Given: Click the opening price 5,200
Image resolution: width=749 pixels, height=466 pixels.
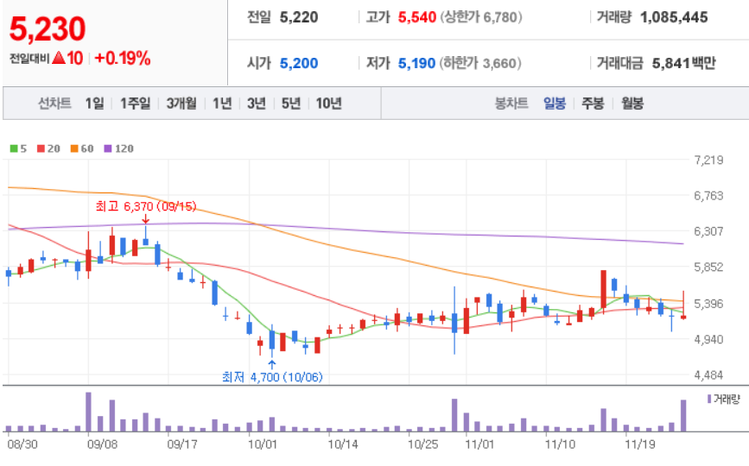Looking at the screenshot, I should coord(299,63).
